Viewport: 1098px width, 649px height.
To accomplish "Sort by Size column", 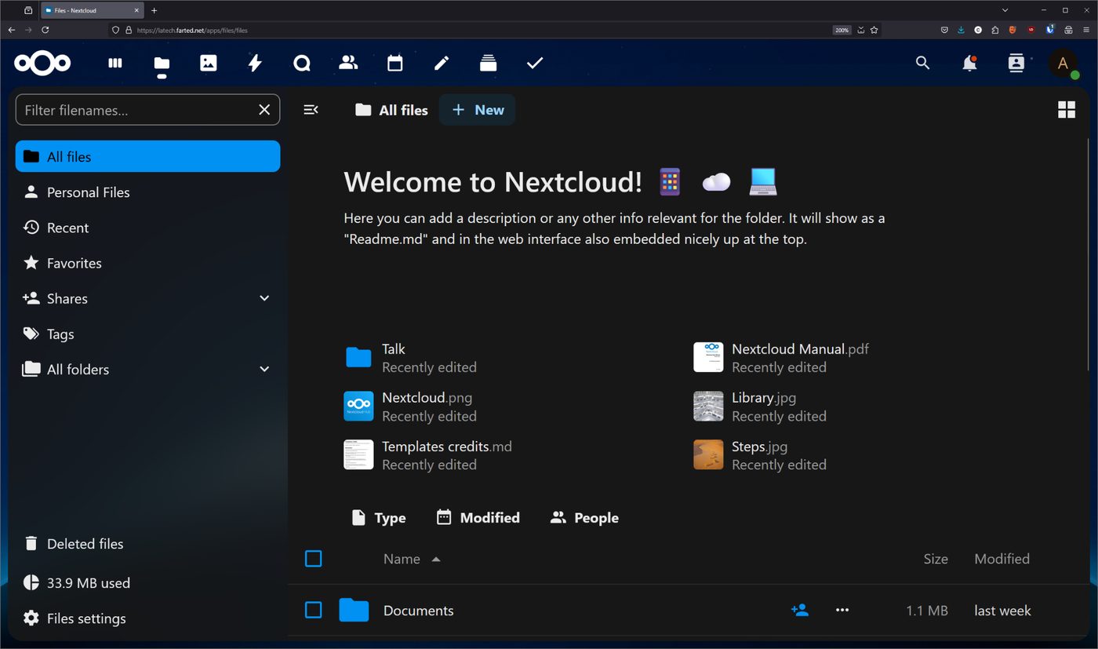I will pyautogui.click(x=936, y=559).
